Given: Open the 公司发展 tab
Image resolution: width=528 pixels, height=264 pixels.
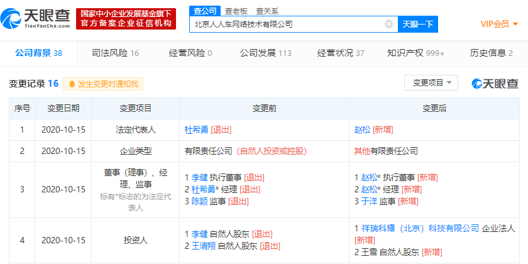Looking at the screenshot, I should point(265,53).
